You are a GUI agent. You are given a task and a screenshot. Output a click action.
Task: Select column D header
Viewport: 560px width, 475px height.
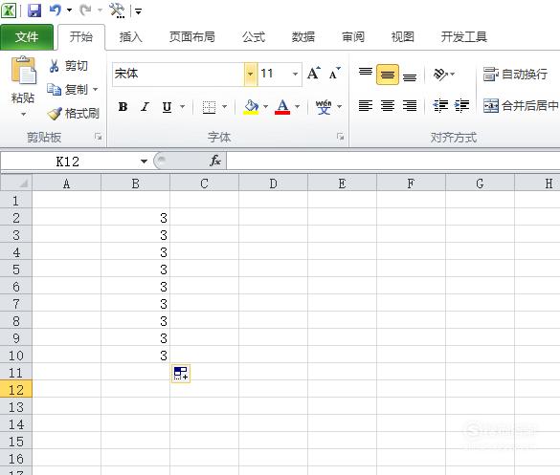click(273, 184)
